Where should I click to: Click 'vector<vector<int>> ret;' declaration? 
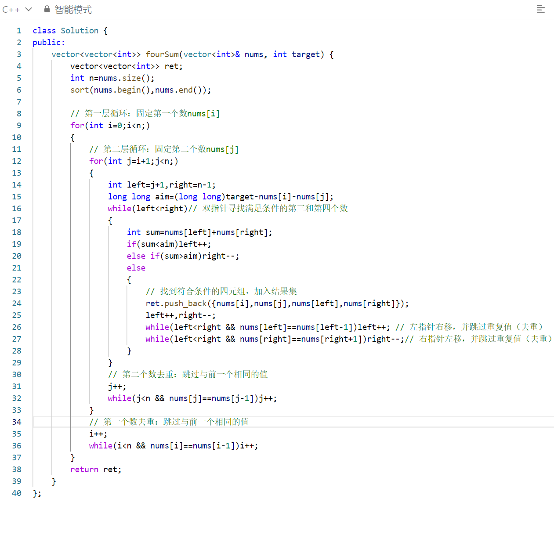pos(127,66)
